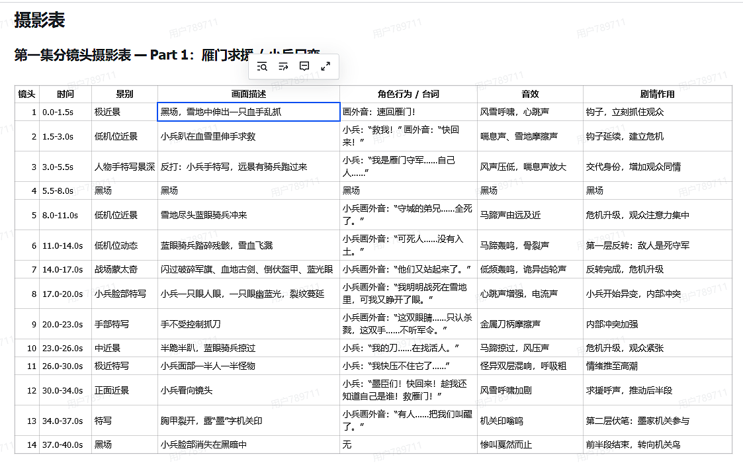Click cell '交代身份，增加观众同情'
This screenshot has height=463, width=743.
point(657,167)
